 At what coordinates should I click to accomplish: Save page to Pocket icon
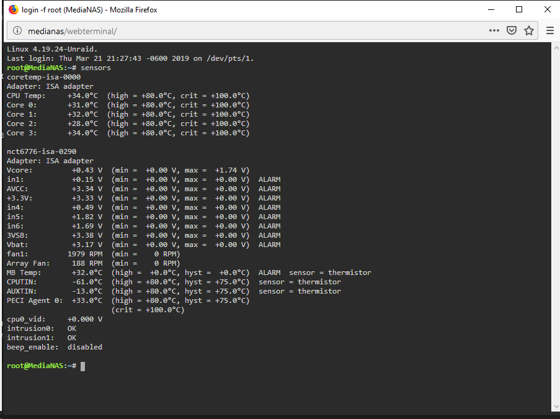512,31
